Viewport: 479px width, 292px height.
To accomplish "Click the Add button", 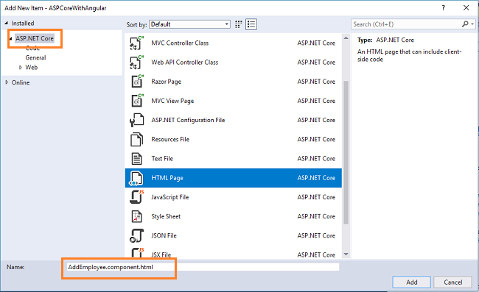I will coord(411,282).
